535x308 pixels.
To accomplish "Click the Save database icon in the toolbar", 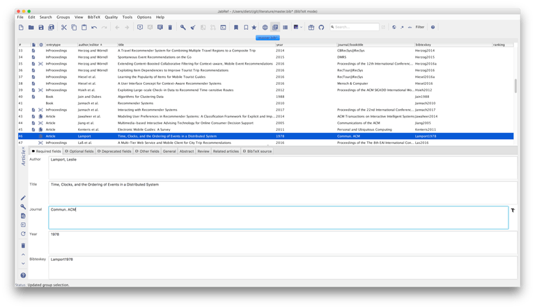I will coord(41,27).
